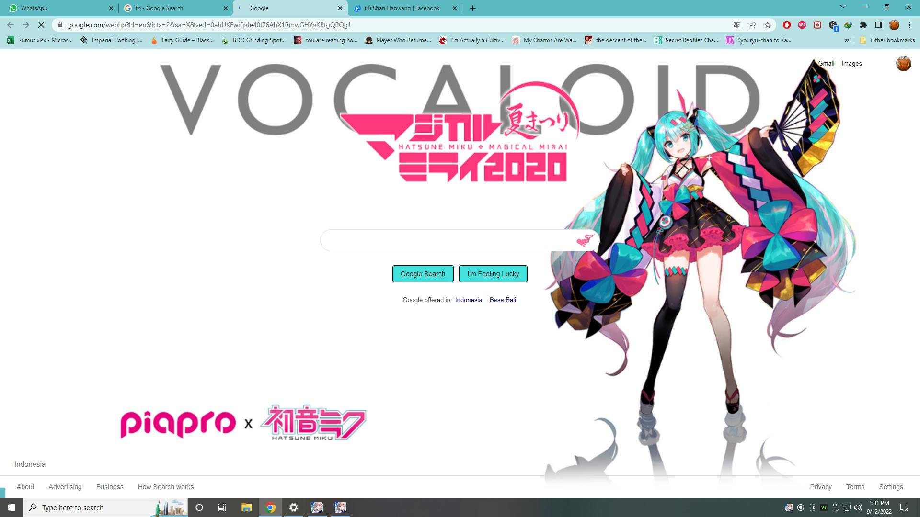Open the Imperial Cooking bookmark
920x517 pixels.
tap(112, 40)
